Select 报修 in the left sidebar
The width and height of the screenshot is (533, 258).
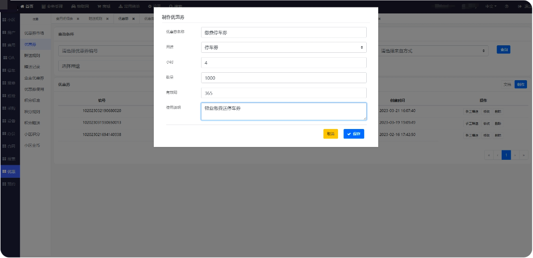coord(9,83)
